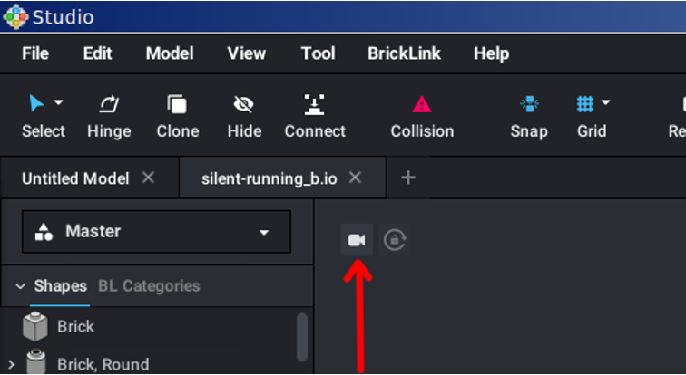Open the Master palette dropdown

156,232
